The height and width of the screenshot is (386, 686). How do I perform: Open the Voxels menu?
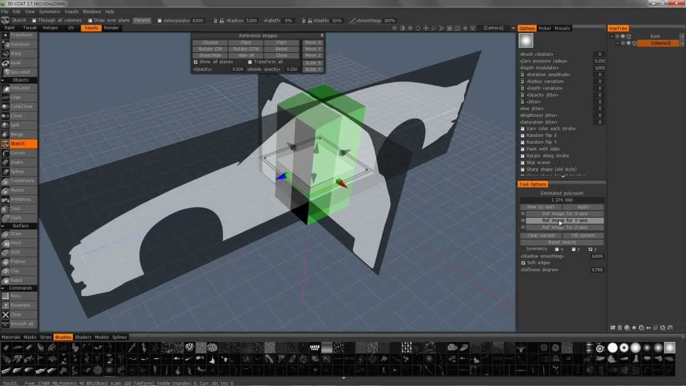tap(71, 12)
